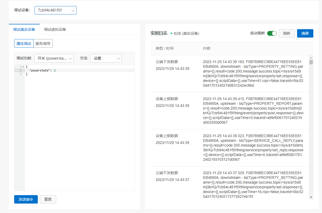The height and width of the screenshot is (213, 322).
Task: Select the SERVICE_CALL_REPLY log entry content
Action: click(x=253, y=148)
